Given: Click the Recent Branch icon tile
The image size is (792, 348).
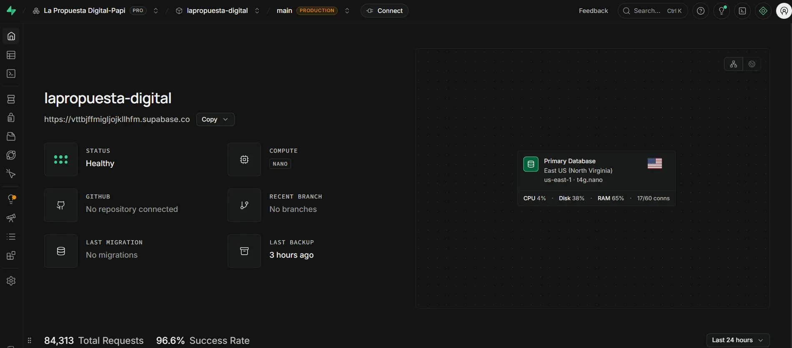Looking at the screenshot, I should [244, 205].
